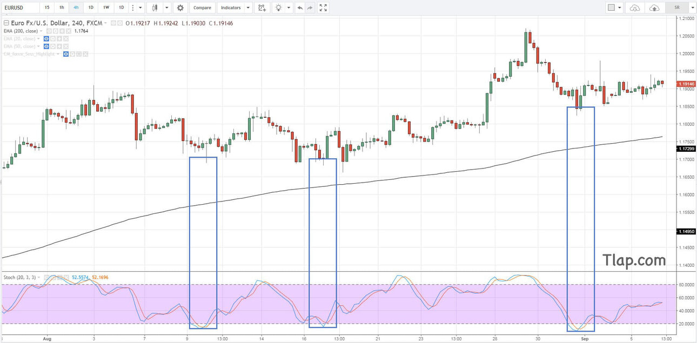Image resolution: width=697 pixels, height=343 pixels.
Task: Open EMA (200, close) legend dropdown
Action: (x=41, y=31)
